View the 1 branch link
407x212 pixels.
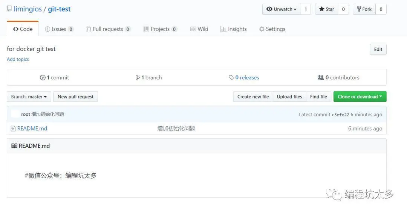tap(151, 77)
